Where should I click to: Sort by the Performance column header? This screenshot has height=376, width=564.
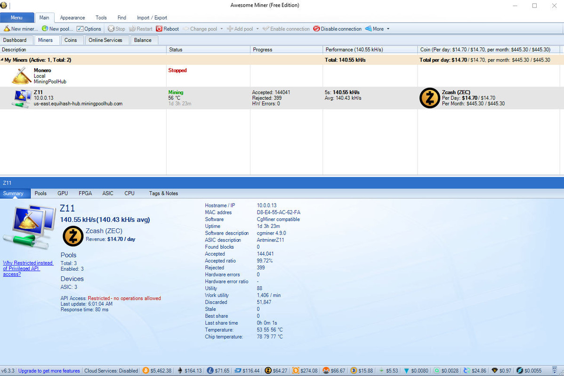[370, 49]
